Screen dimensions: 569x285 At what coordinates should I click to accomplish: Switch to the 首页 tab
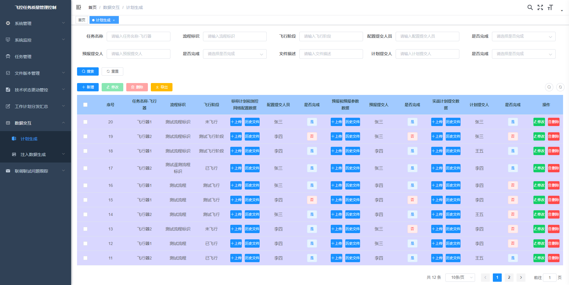coord(82,20)
